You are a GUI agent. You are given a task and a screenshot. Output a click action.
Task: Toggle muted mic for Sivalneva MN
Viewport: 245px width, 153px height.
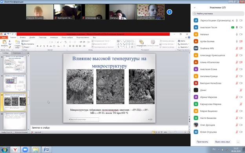[237, 48]
